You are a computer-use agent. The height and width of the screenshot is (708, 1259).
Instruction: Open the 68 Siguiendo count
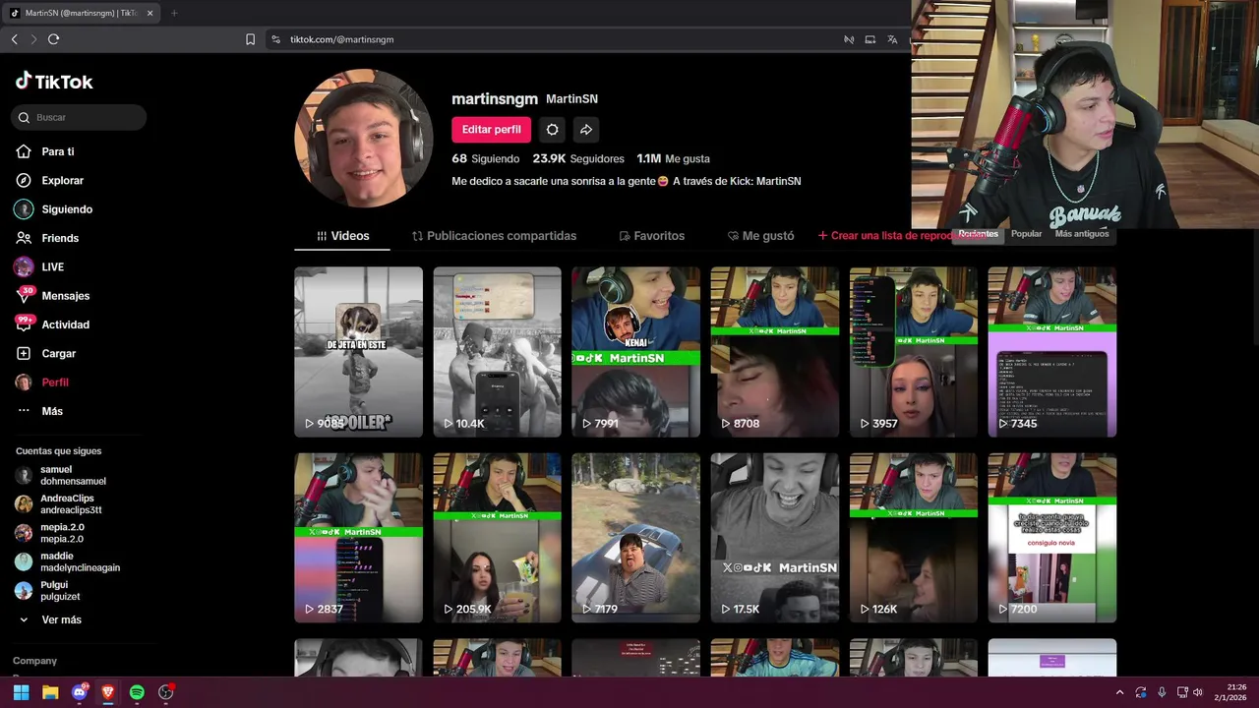pyautogui.click(x=485, y=158)
